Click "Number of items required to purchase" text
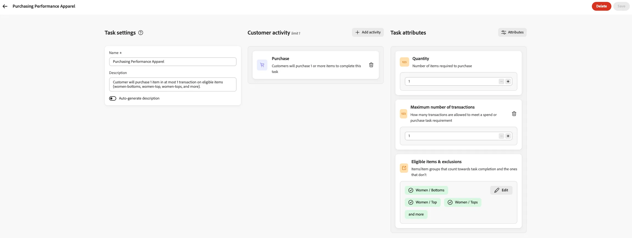This screenshot has width=632, height=238. tap(442, 66)
